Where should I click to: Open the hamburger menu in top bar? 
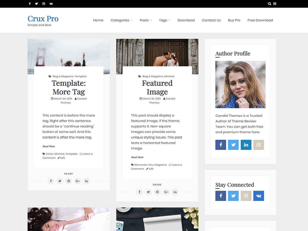275,4
